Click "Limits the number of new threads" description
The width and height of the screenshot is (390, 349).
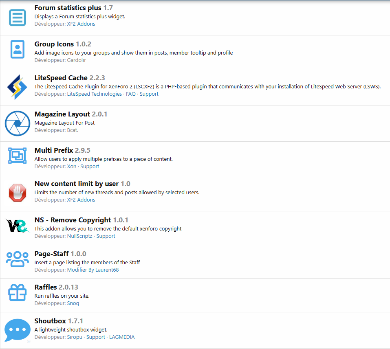[x=117, y=192]
